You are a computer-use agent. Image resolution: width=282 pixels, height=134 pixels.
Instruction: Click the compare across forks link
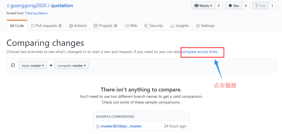pyautogui.click(x=200, y=51)
